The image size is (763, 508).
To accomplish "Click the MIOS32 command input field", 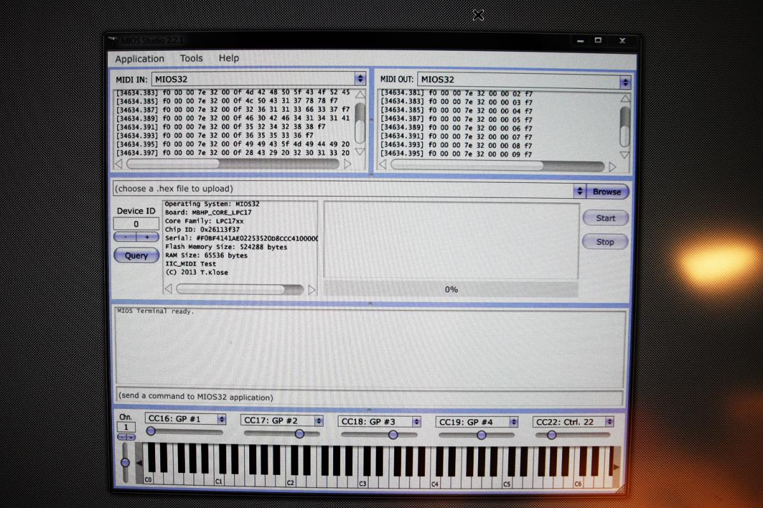I will pyautogui.click(x=369, y=398).
